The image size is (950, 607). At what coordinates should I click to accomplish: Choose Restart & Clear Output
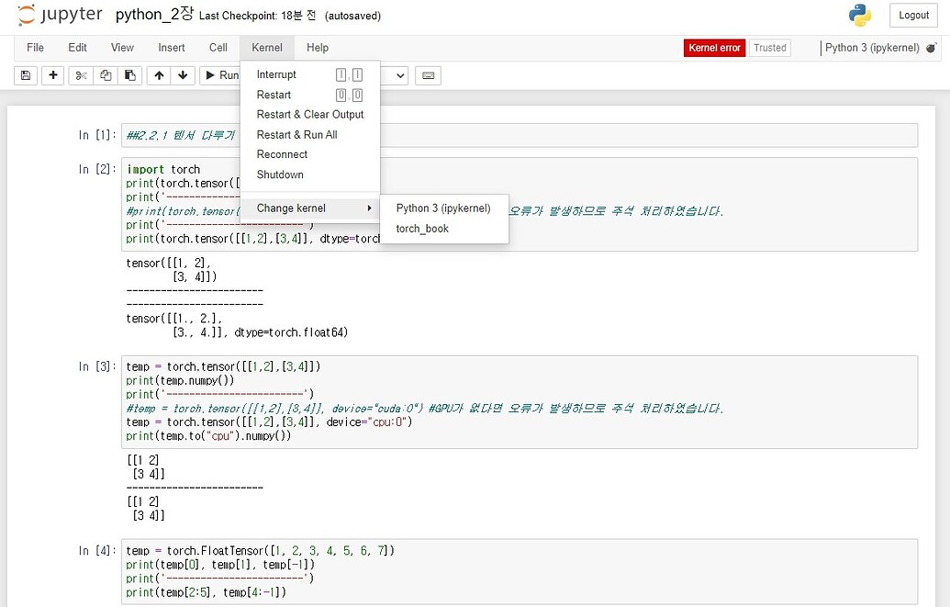pos(310,115)
